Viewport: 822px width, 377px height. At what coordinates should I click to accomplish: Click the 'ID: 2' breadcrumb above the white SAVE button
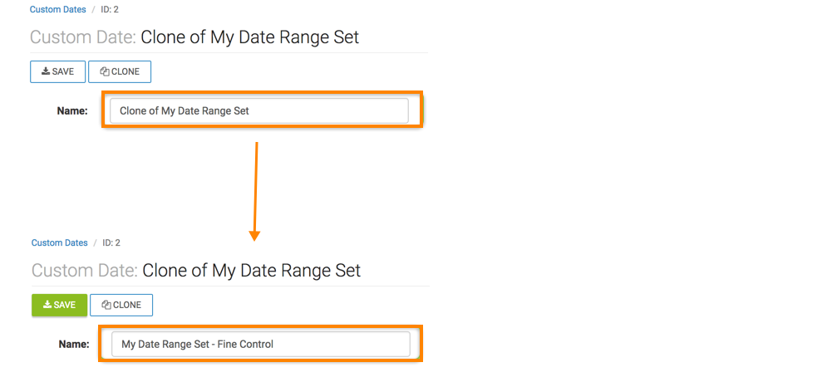tap(111, 10)
